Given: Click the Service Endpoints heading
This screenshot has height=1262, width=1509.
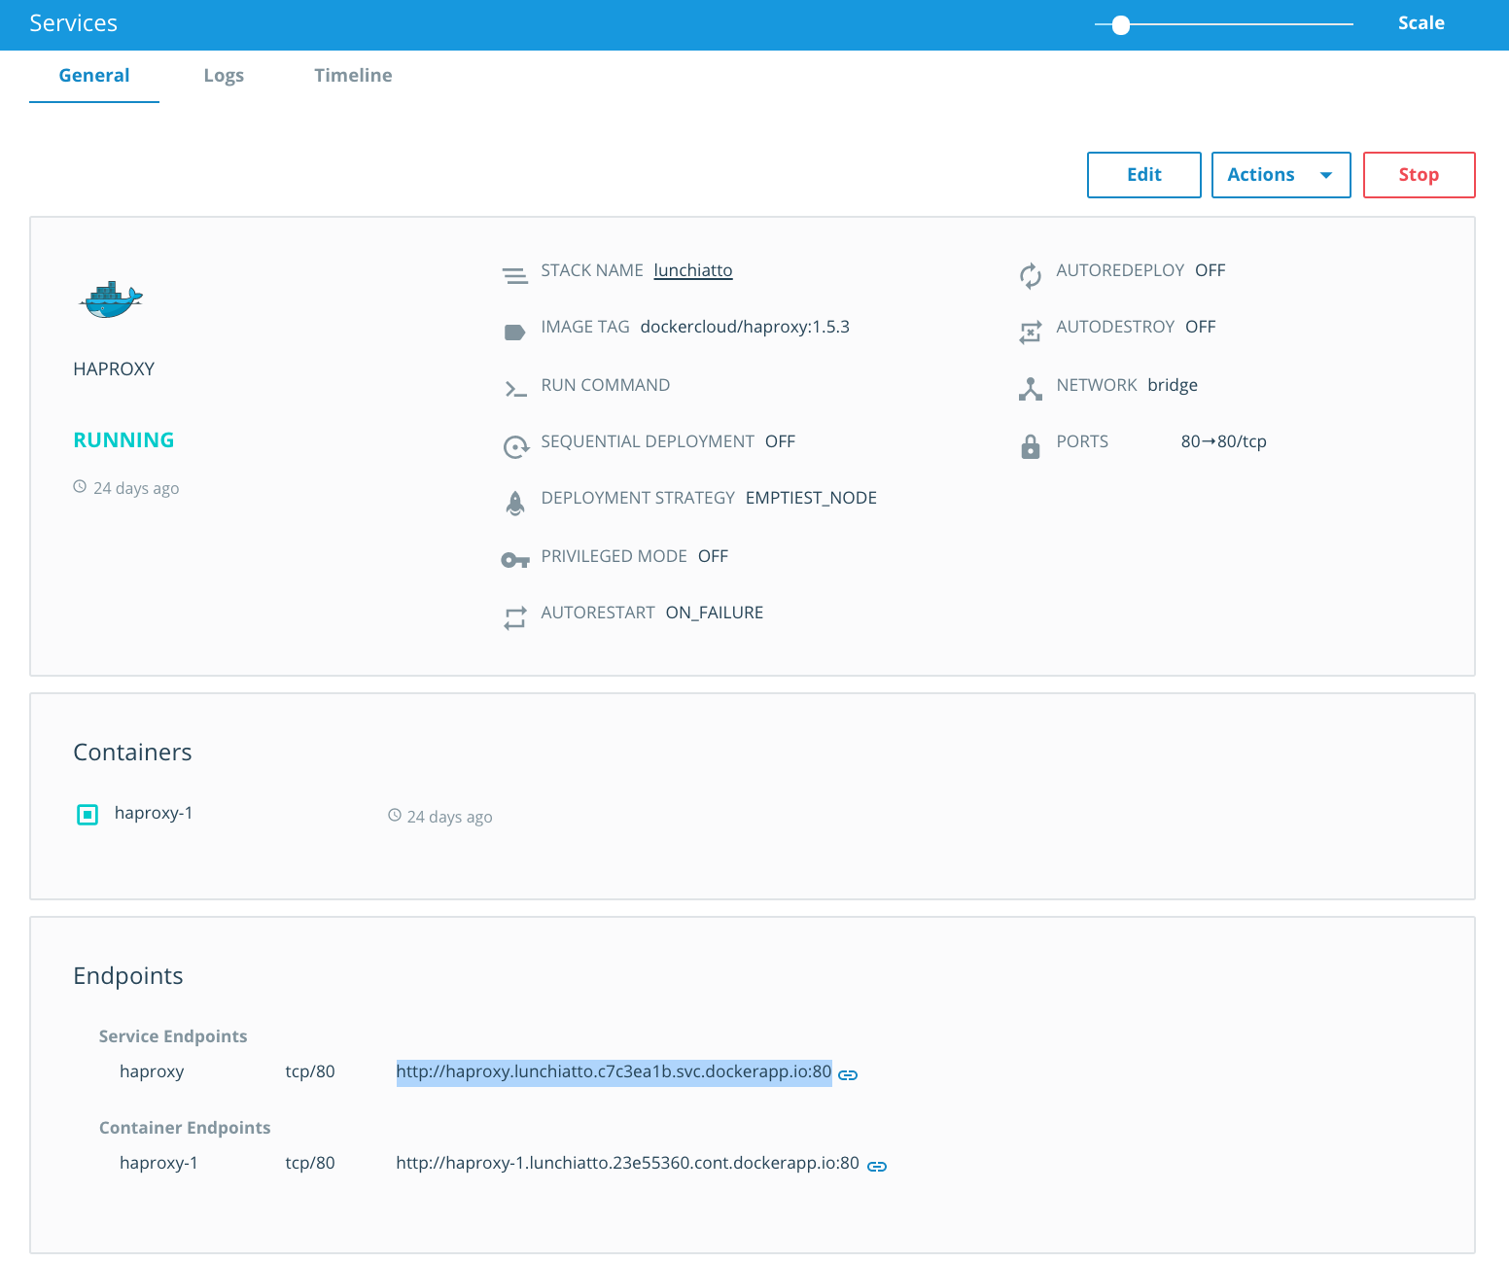Looking at the screenshot, I should coord(173,1036).
